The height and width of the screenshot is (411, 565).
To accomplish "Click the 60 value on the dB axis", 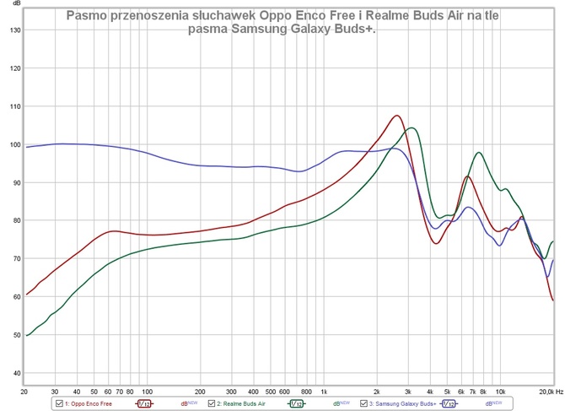I will pos(17,297).
